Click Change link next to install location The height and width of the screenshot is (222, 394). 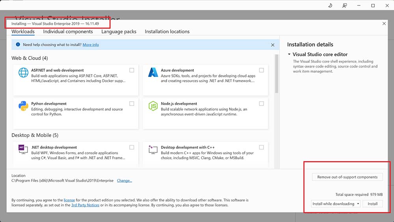(125, 181)
